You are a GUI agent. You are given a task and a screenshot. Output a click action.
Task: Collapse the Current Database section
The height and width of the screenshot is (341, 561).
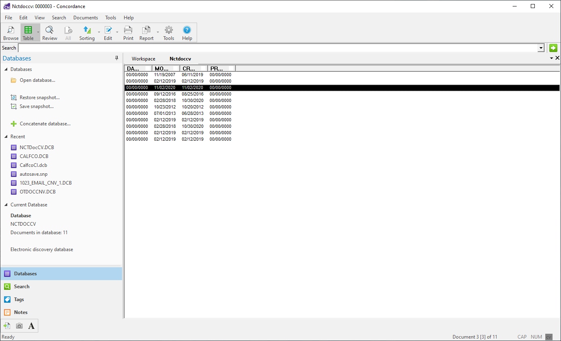(x=6, y=205)
